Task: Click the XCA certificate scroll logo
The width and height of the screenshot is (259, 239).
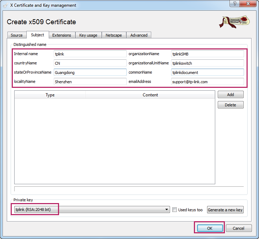Action: pos(234,22)
